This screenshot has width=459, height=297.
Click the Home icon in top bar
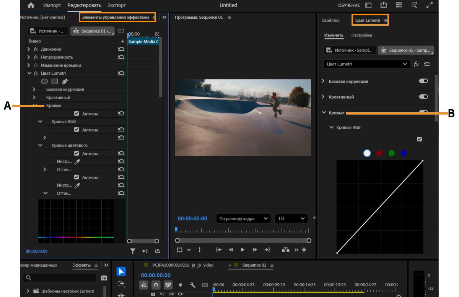click(31, 5)
